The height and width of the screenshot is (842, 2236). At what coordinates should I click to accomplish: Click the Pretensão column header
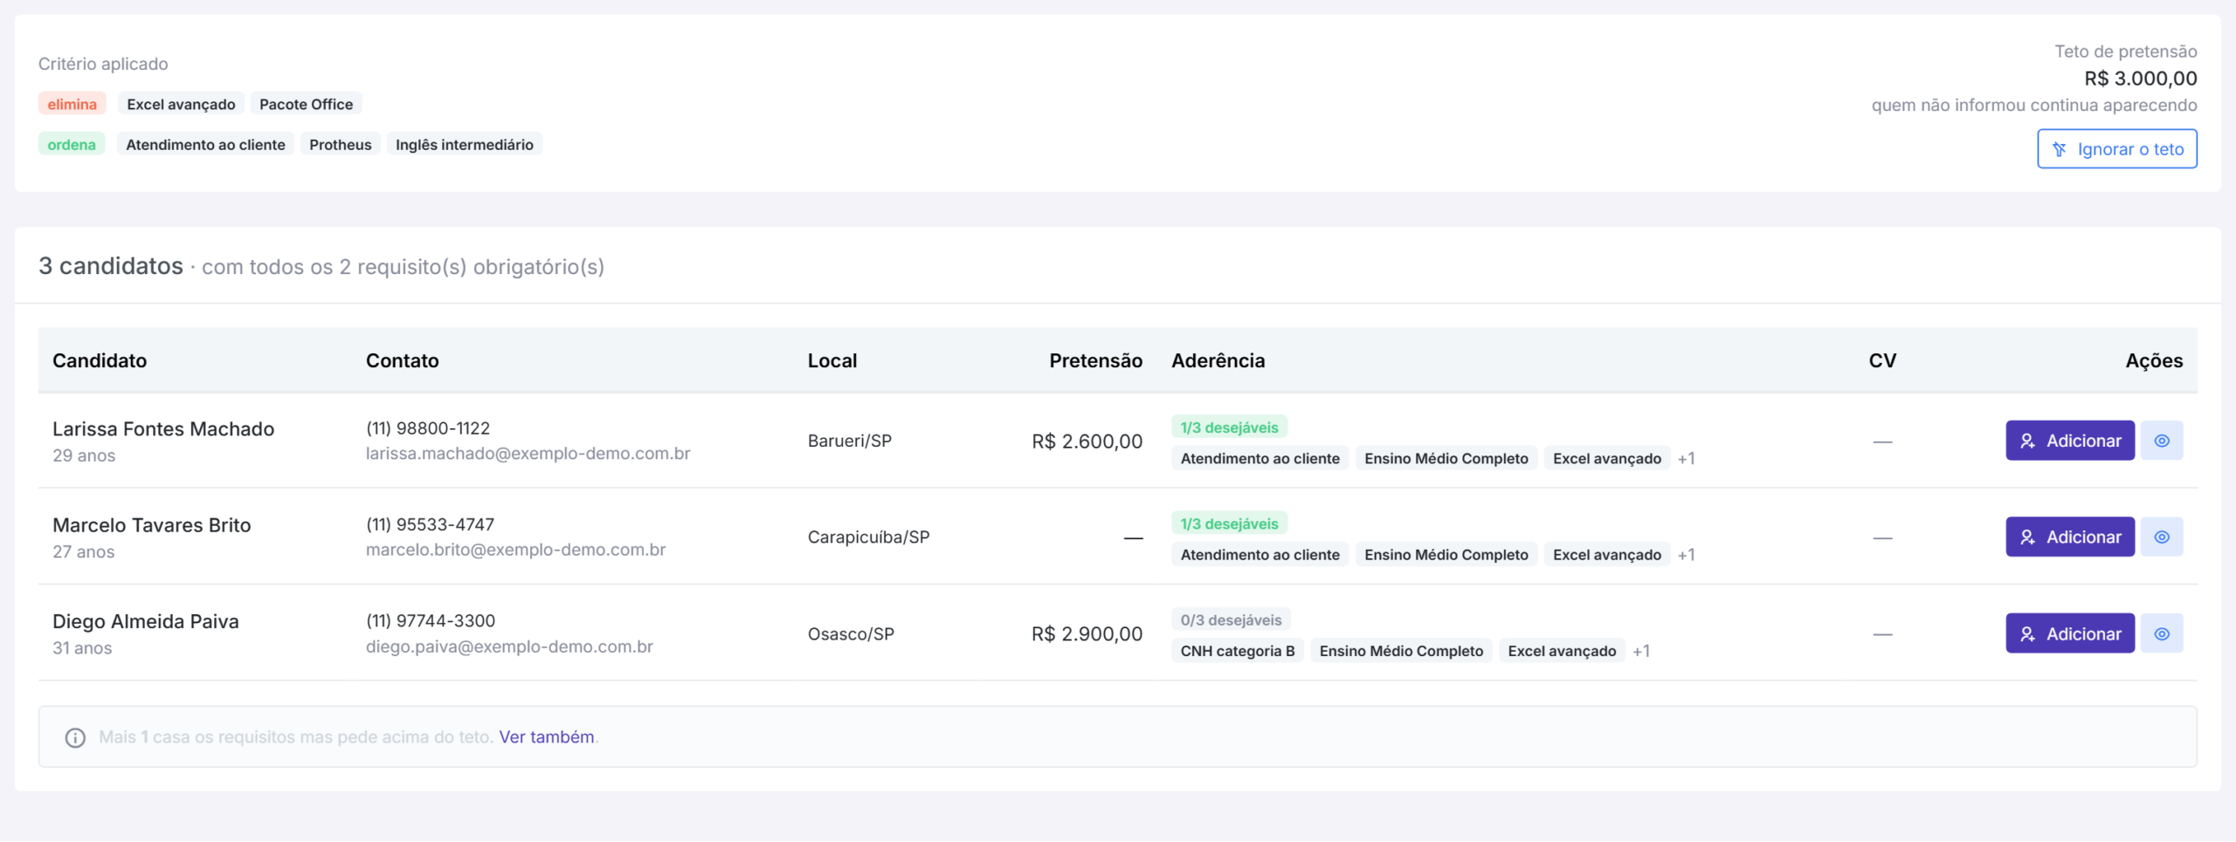(1095, 360)
